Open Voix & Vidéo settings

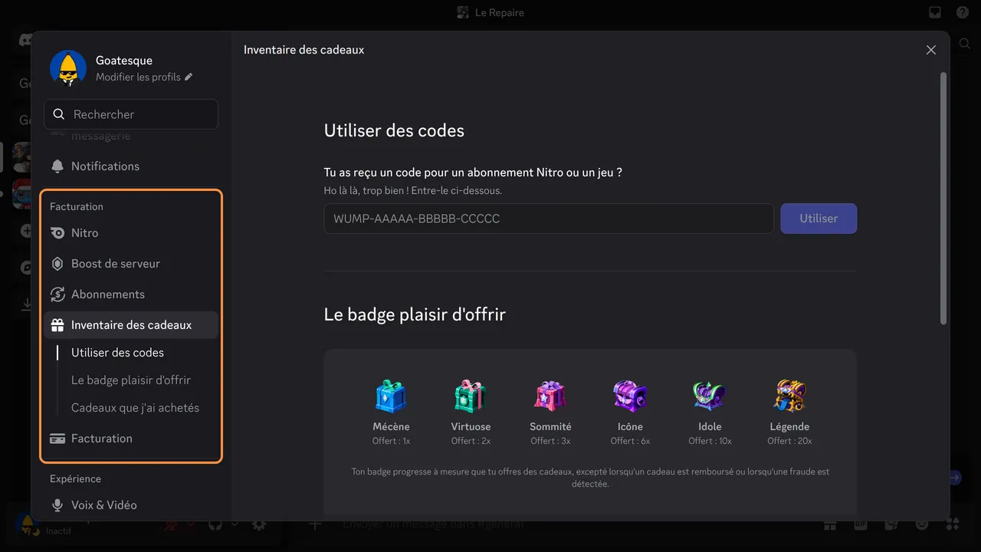(131, 505)
